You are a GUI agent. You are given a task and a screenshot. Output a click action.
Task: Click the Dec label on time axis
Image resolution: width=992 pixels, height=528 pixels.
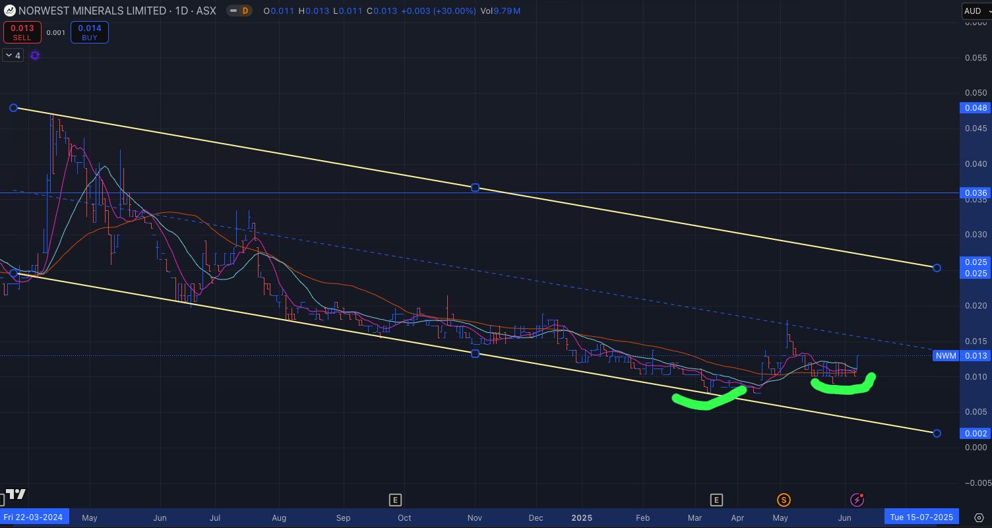(x=536, y=517)
